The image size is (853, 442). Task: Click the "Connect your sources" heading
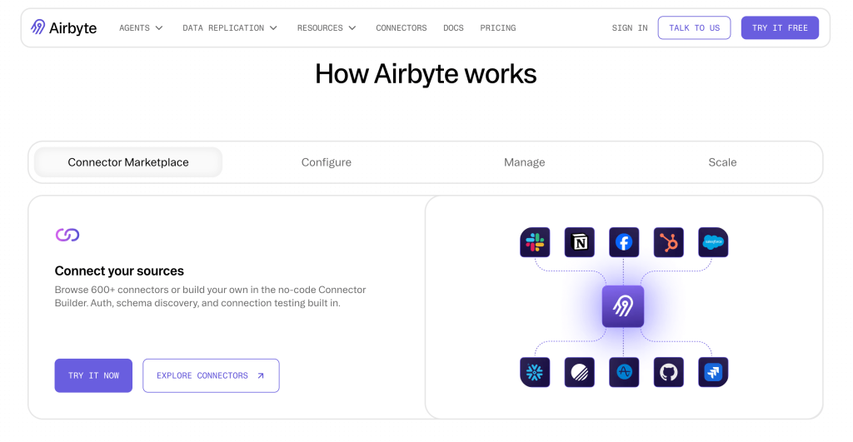(119, 271)
